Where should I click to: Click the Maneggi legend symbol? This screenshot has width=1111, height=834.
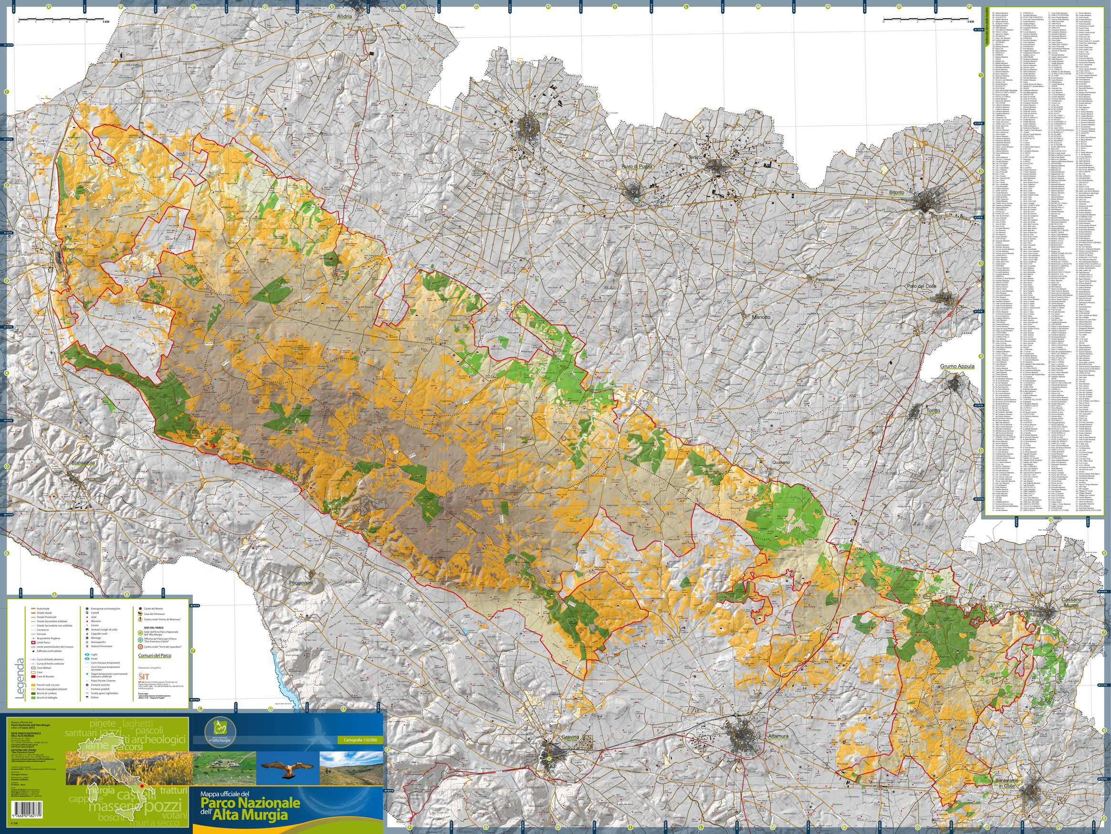pos(87,638)
